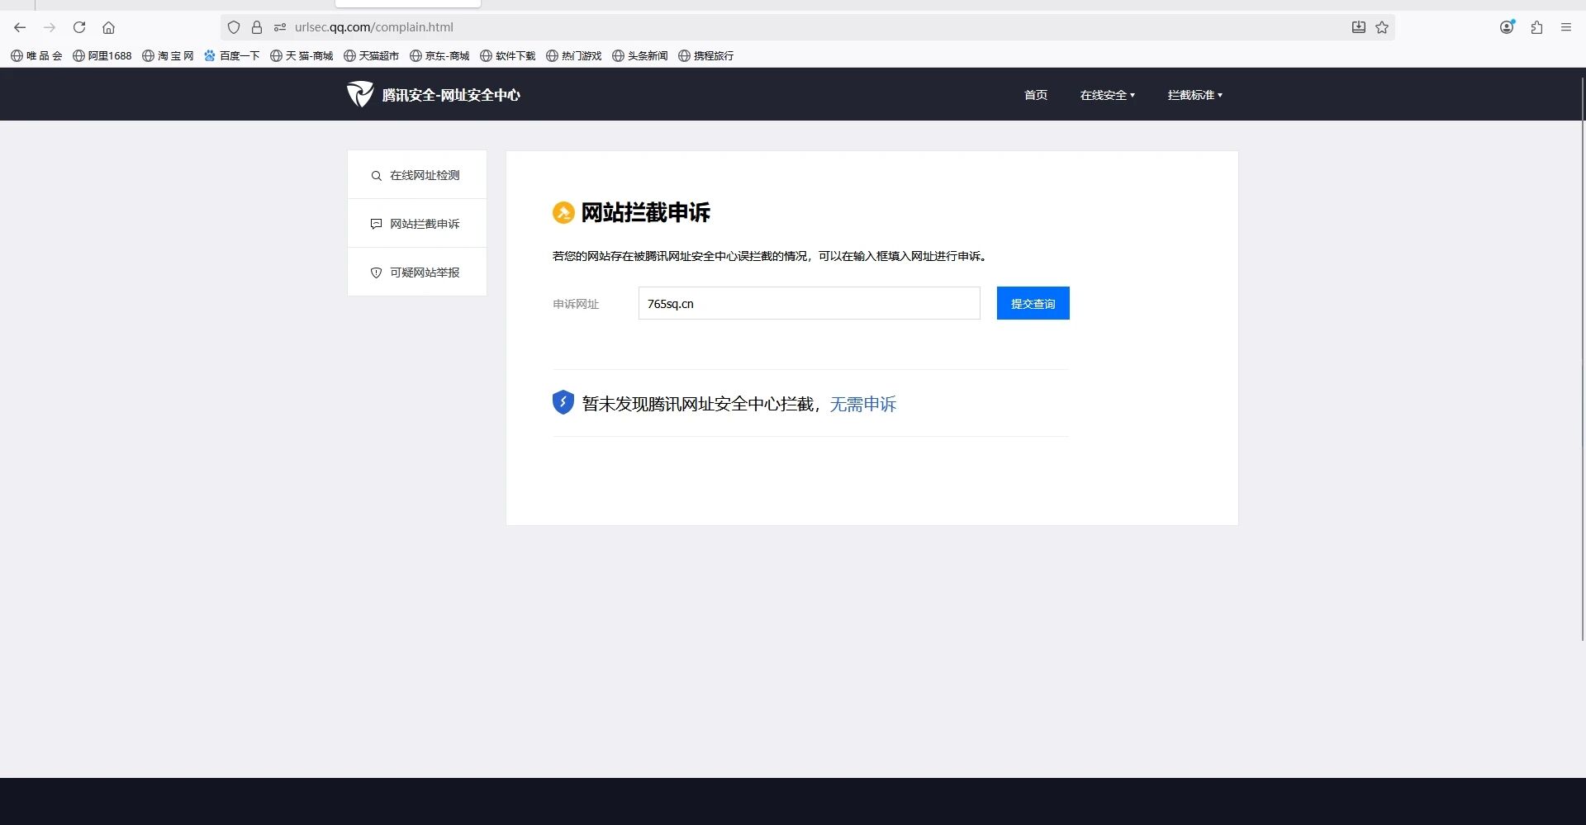Viewport: 1586px width, 825px height.
Task: Show site security padlock info
Action: (257, 27)
